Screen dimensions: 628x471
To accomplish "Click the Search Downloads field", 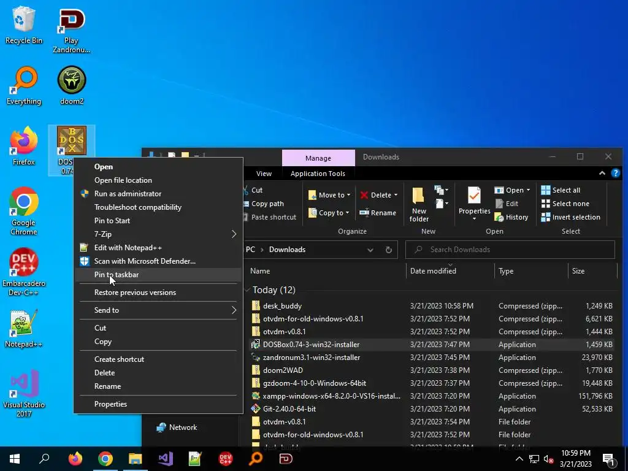I will (x=510, y=250).
